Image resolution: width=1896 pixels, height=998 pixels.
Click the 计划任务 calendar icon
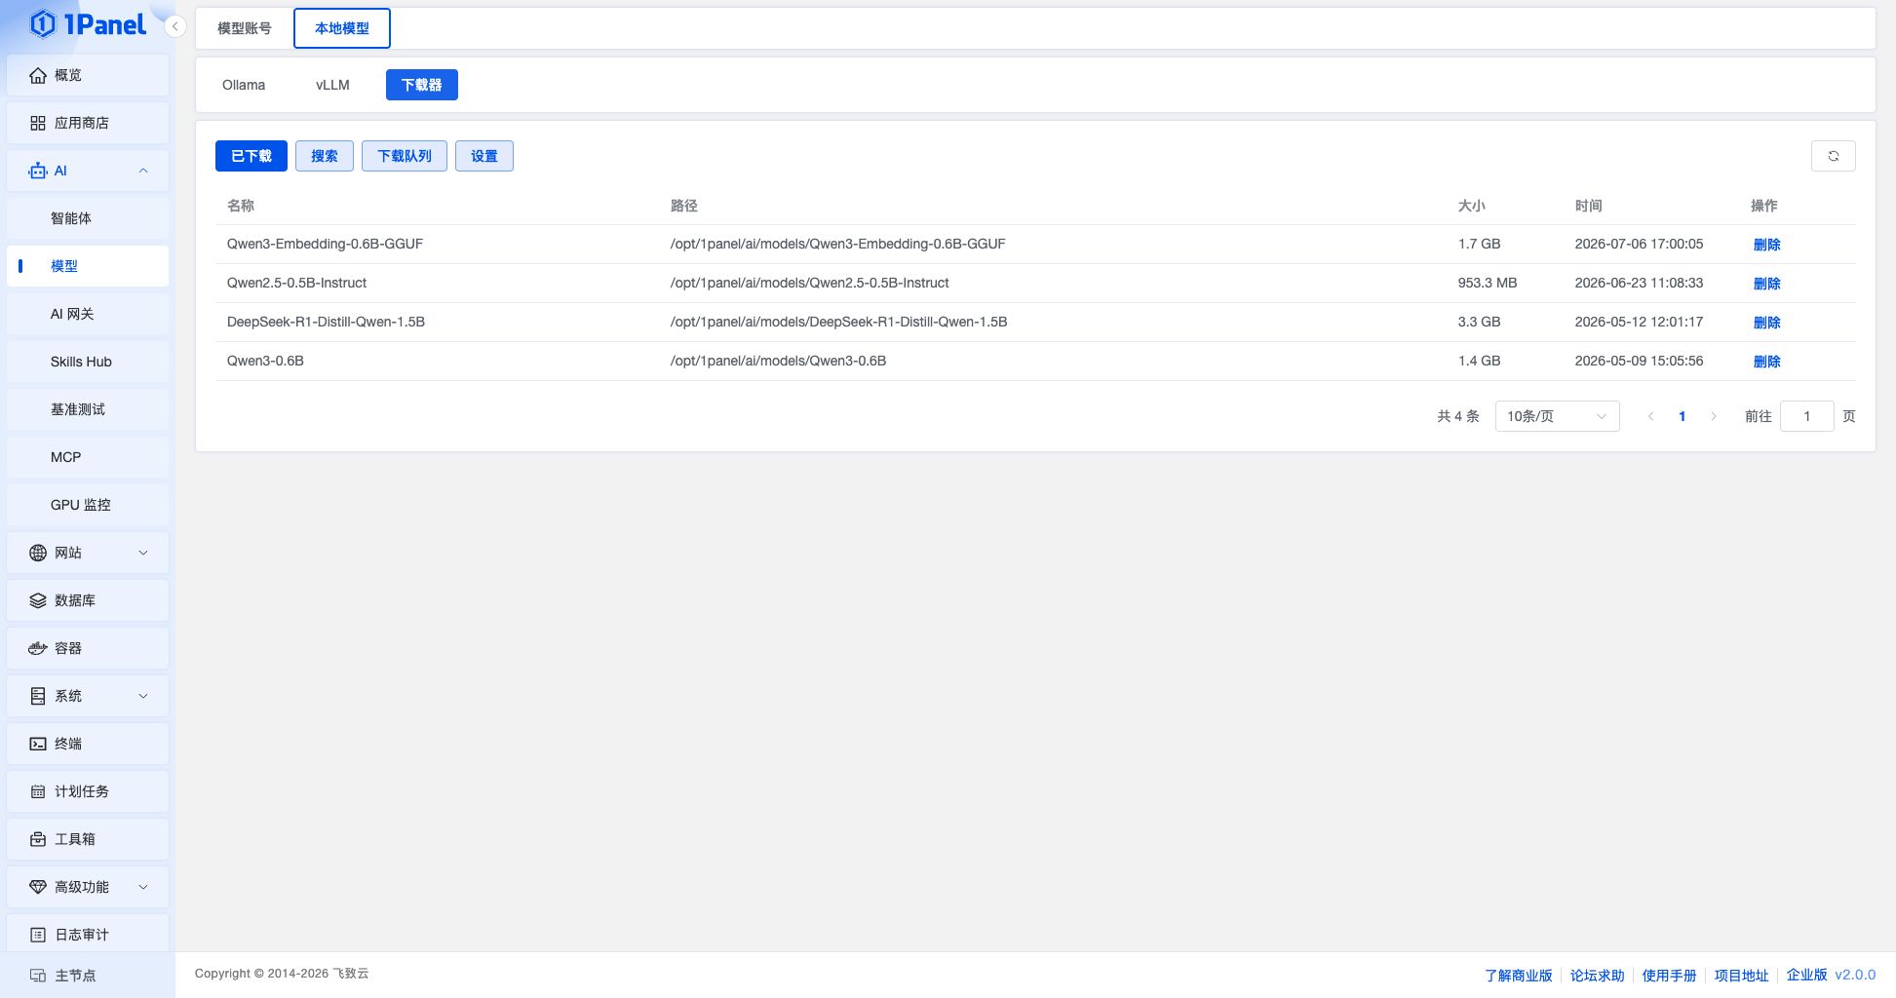click(38, 791)
